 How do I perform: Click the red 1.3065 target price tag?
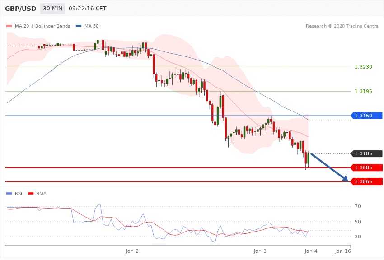point(367,181)
